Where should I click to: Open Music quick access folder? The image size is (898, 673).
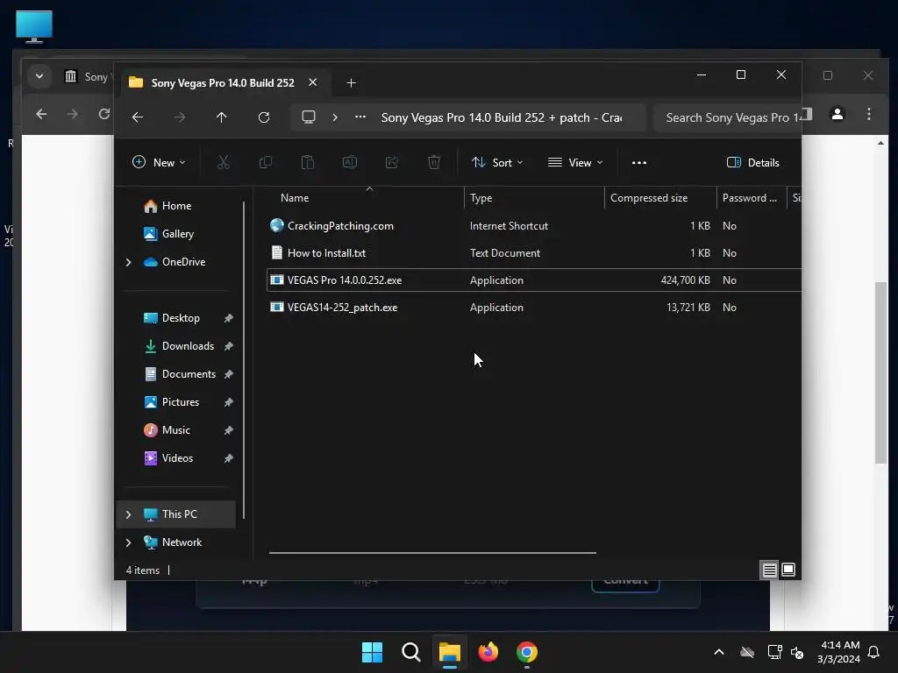coord(175,430)
